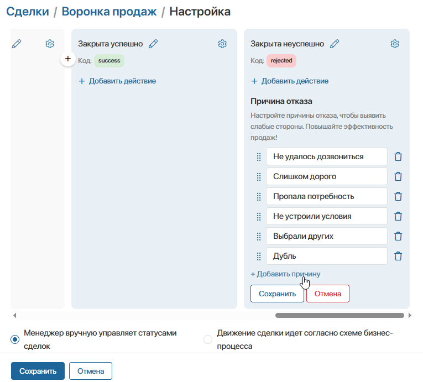
Task: Click 'Закрыта неуспешно' column title
Action: (x=287, y=44)
